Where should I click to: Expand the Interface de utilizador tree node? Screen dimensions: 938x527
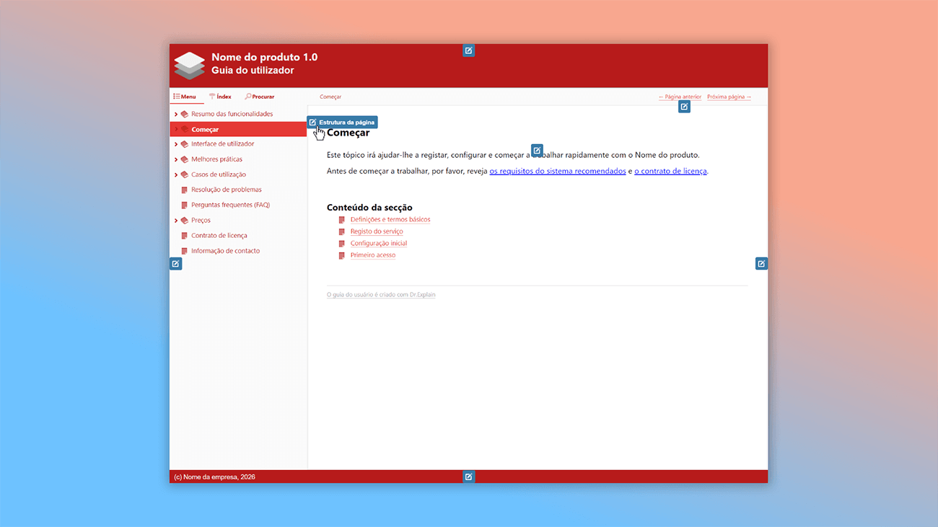point(176,144)
